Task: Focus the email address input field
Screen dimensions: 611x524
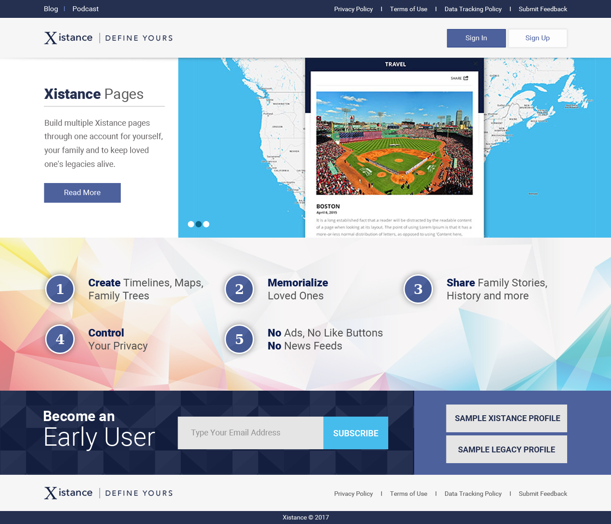Action: 250,433
